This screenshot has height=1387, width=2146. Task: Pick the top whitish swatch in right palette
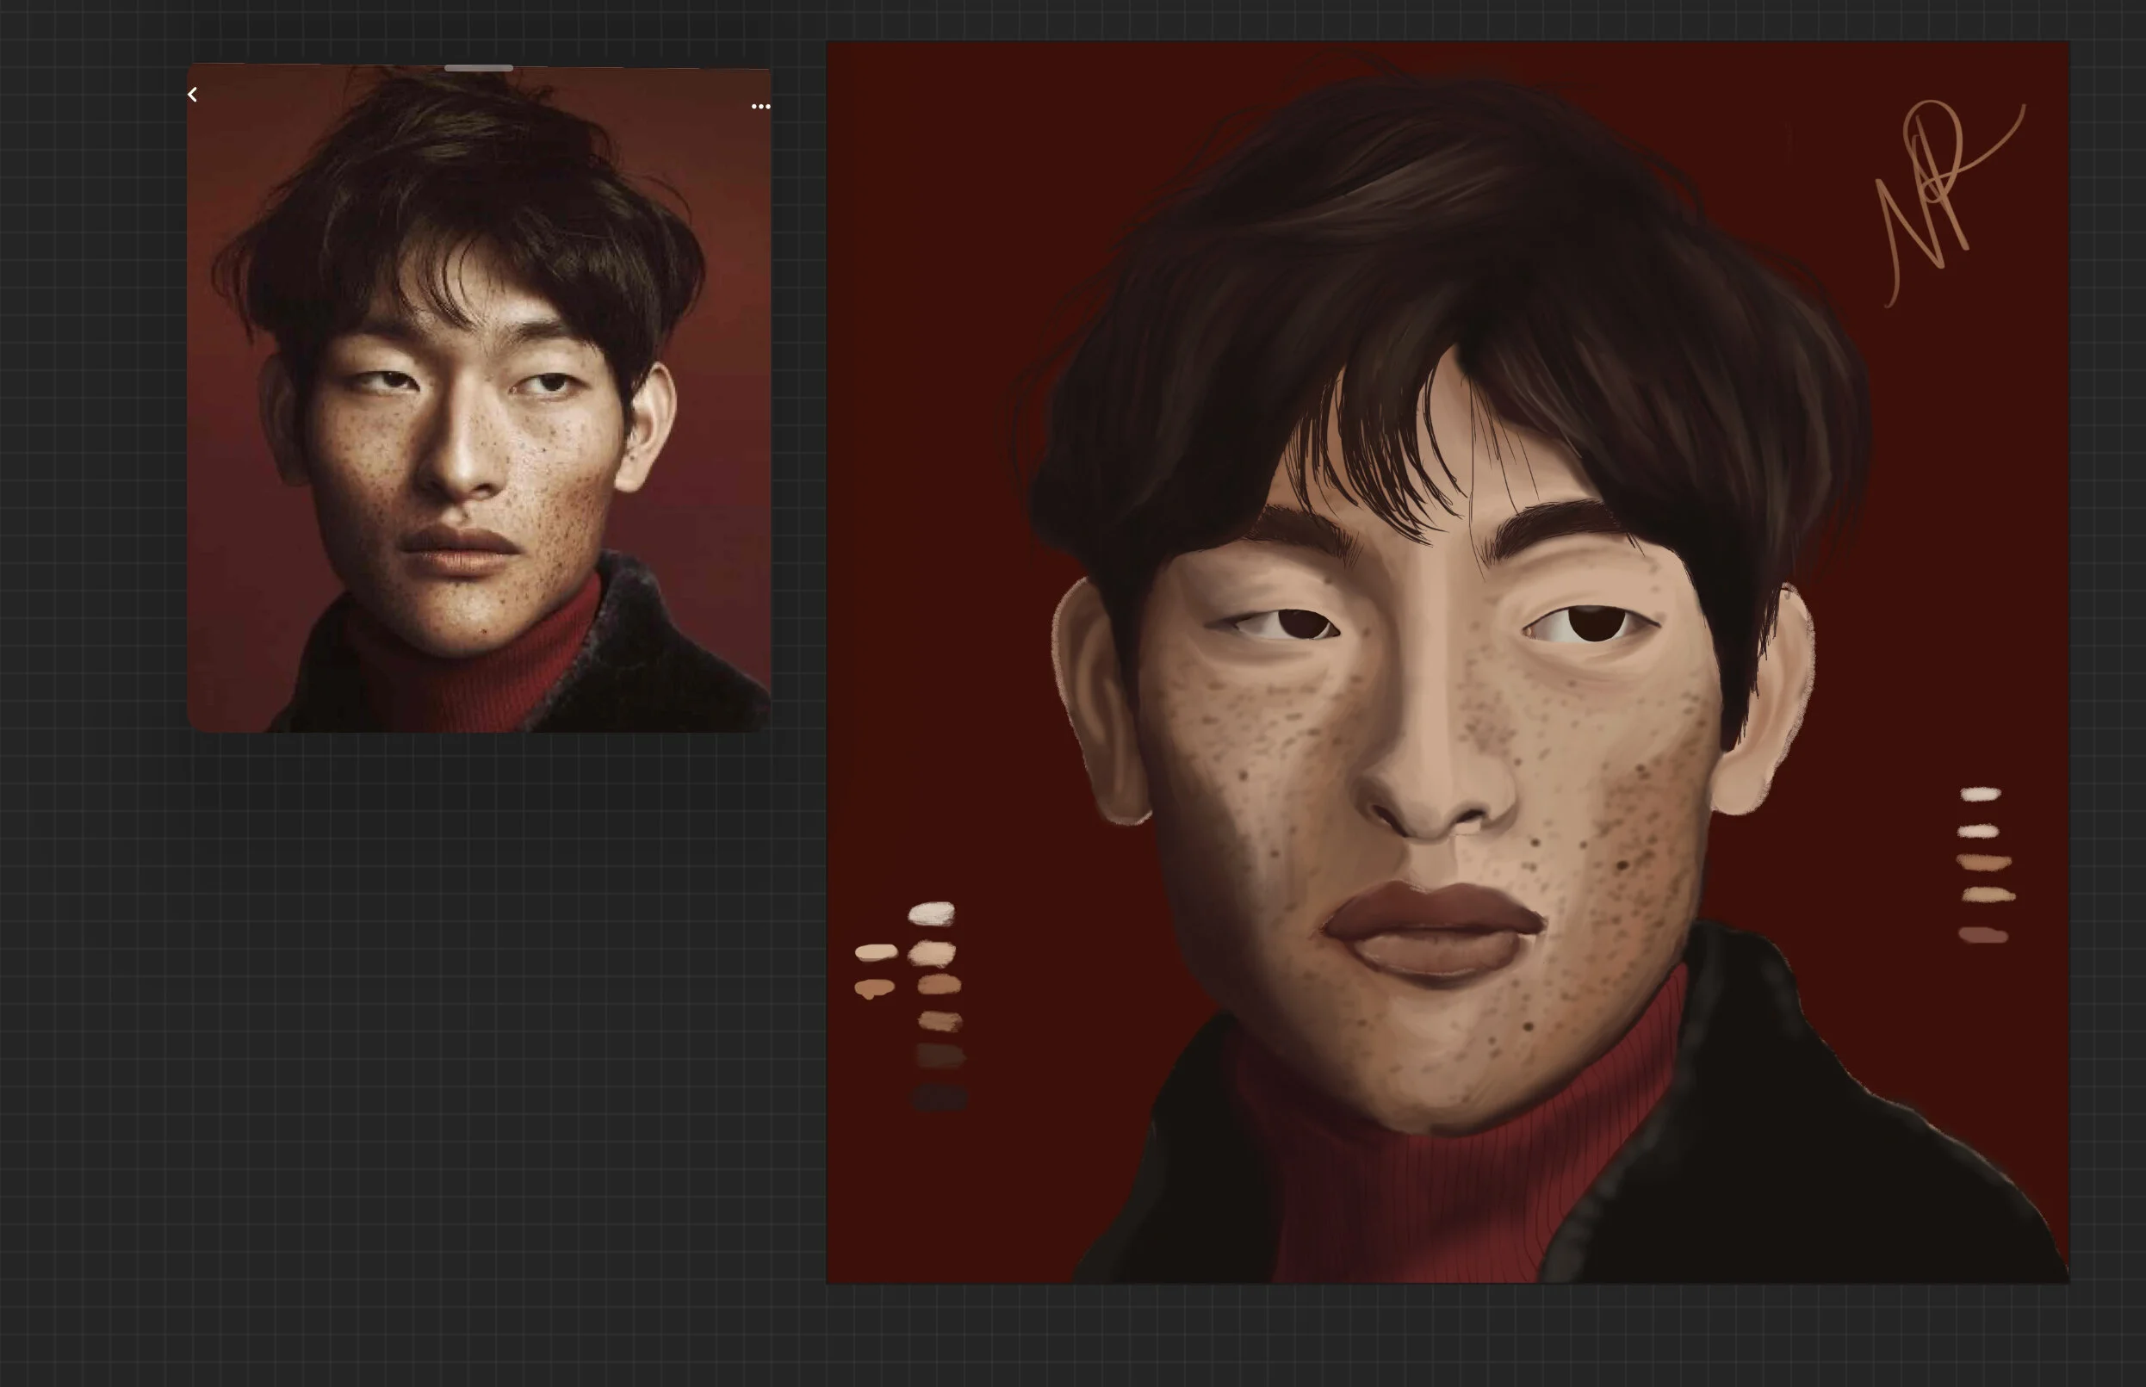tap(1981, 795)
